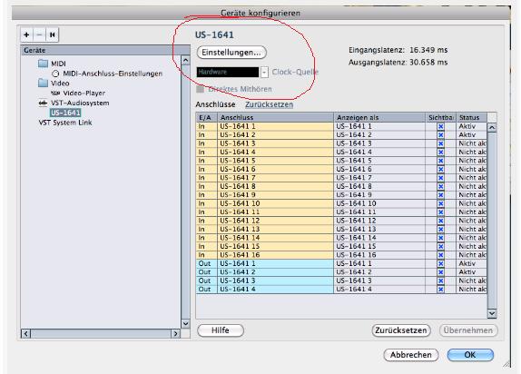Click Anschluss cell Out US-1641 3
521x374 pixels.
tap(275, 280)
